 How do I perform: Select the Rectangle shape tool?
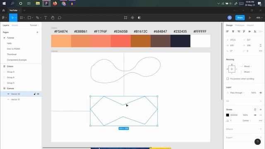tap(29, 18)
